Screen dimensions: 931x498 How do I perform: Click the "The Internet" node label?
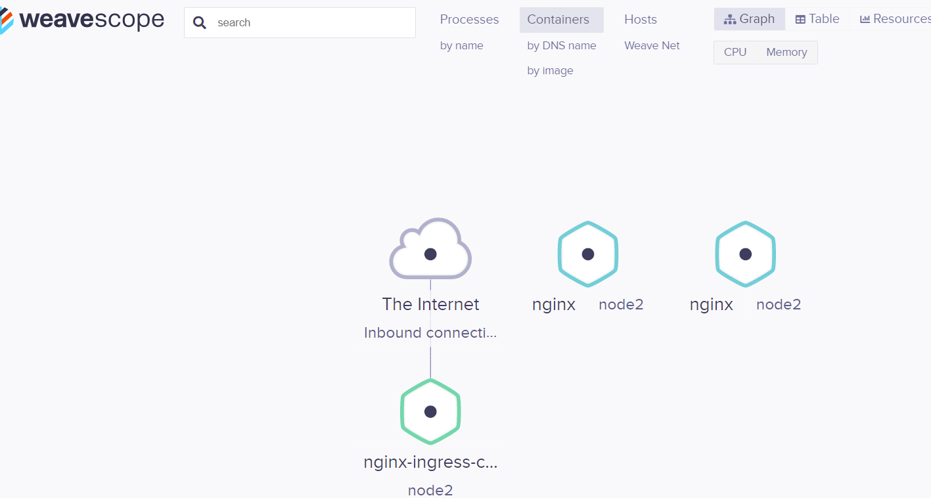pyautogui.click(x=430, y=304)
